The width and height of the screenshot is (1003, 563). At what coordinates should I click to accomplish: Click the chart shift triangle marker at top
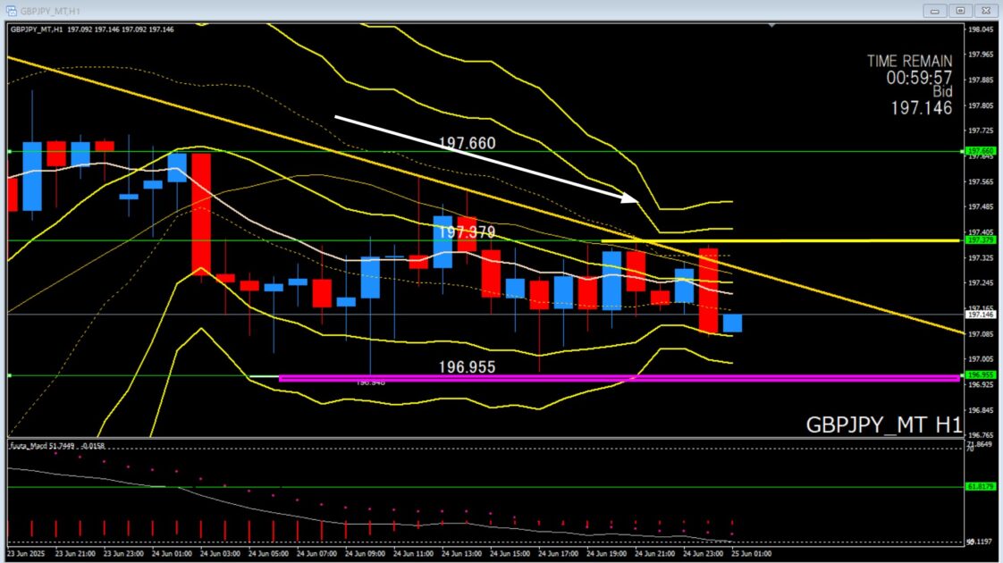pos(772,27)
